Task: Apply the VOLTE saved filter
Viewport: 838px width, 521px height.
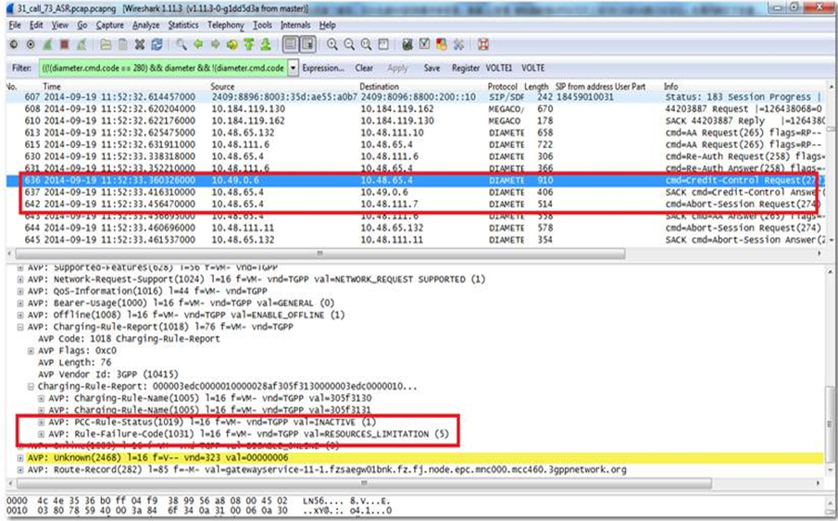Action: tap(532, 68)
